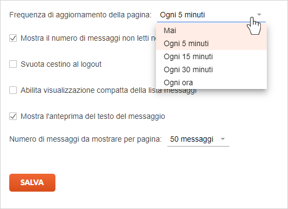Screen dimensions: 288x209
Task: Click the 'Numero di messaggi da mostrare per pagina' label
Action: click(x=85, y=139)
